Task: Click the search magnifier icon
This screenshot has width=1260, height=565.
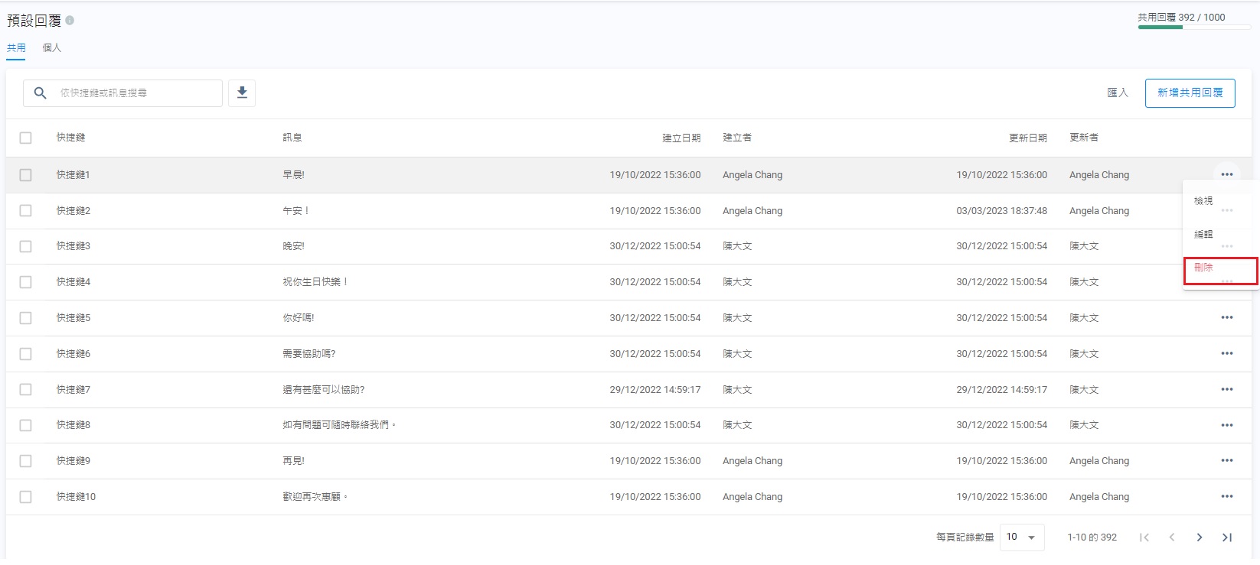Action: 41,93
